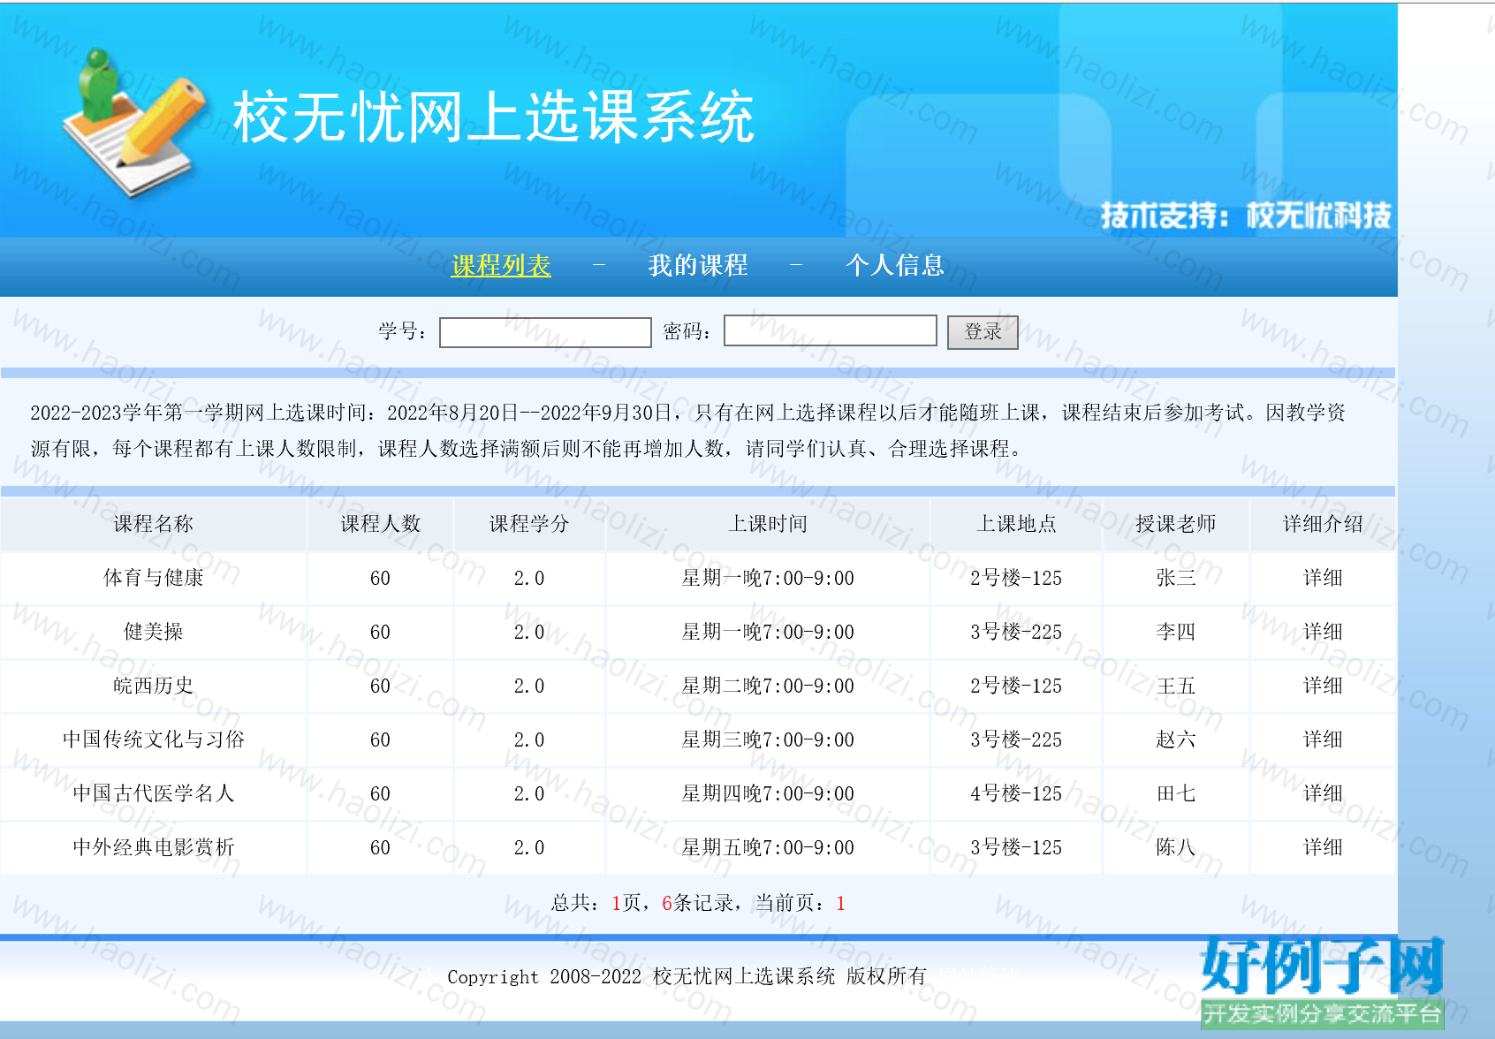Image resolution: width=1495 pixels, height=1039 pixels.
Task: Click teacher name 赵六
Action: (1176, 739)
